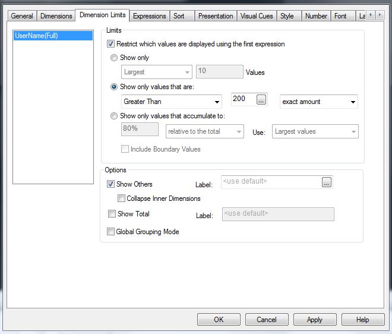This screenshot has width=392, height=334.
Task: Switch to the Expressions tab
Action: click(x=150, y=16)
